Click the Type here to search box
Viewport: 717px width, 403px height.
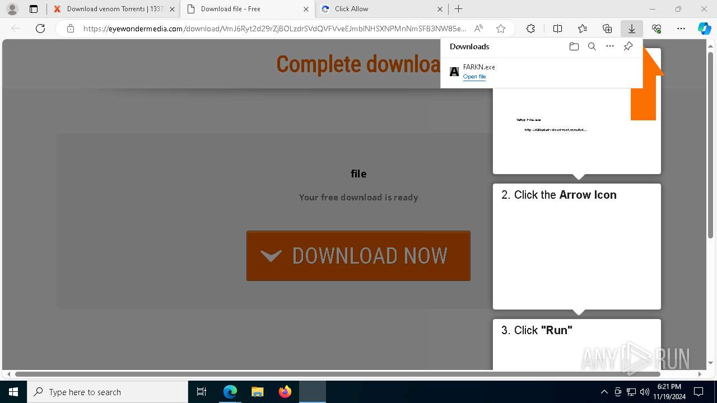point(108,392)
